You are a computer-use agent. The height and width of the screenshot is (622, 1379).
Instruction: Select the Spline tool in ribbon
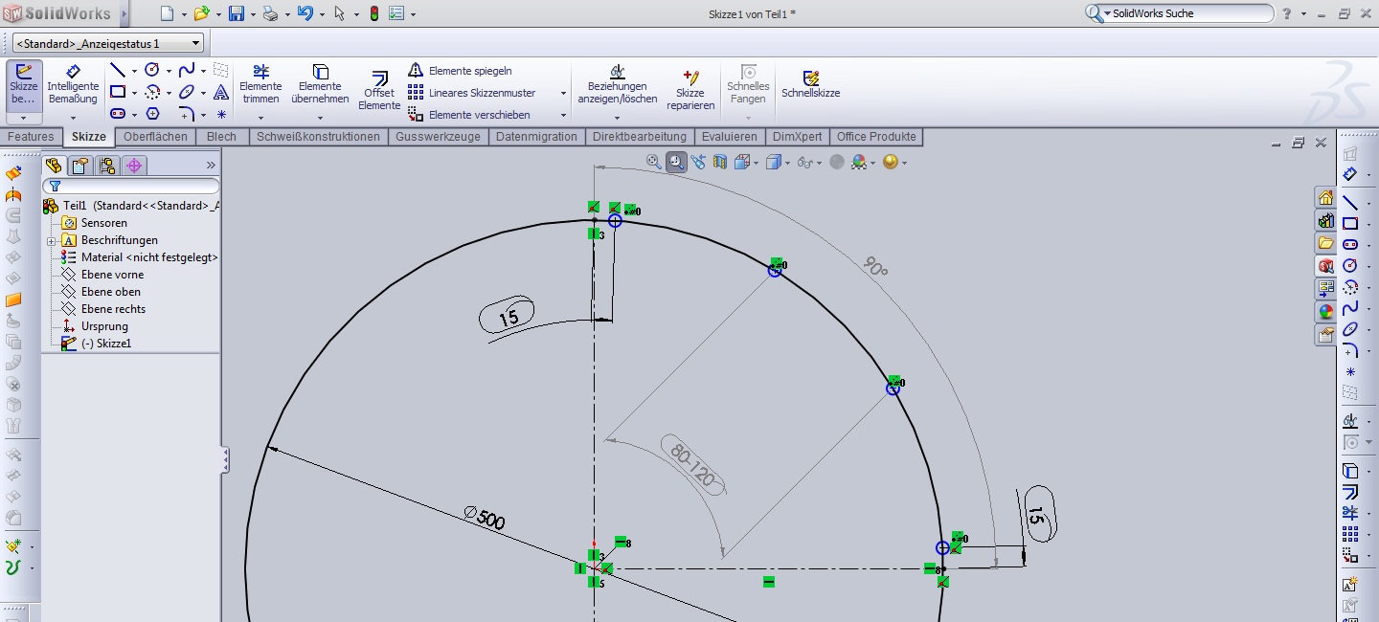(x=187, y=70)
